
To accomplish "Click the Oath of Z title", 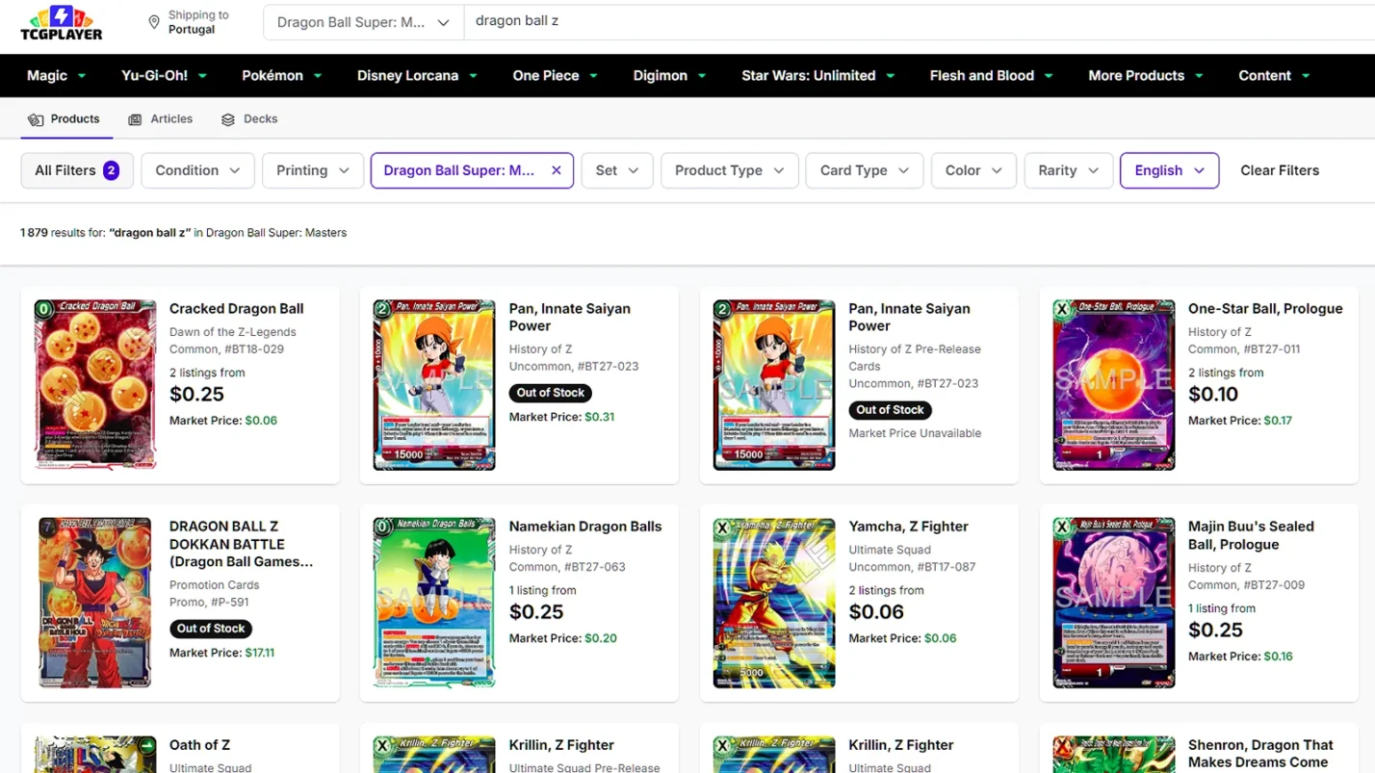I will tap(200, 745).
